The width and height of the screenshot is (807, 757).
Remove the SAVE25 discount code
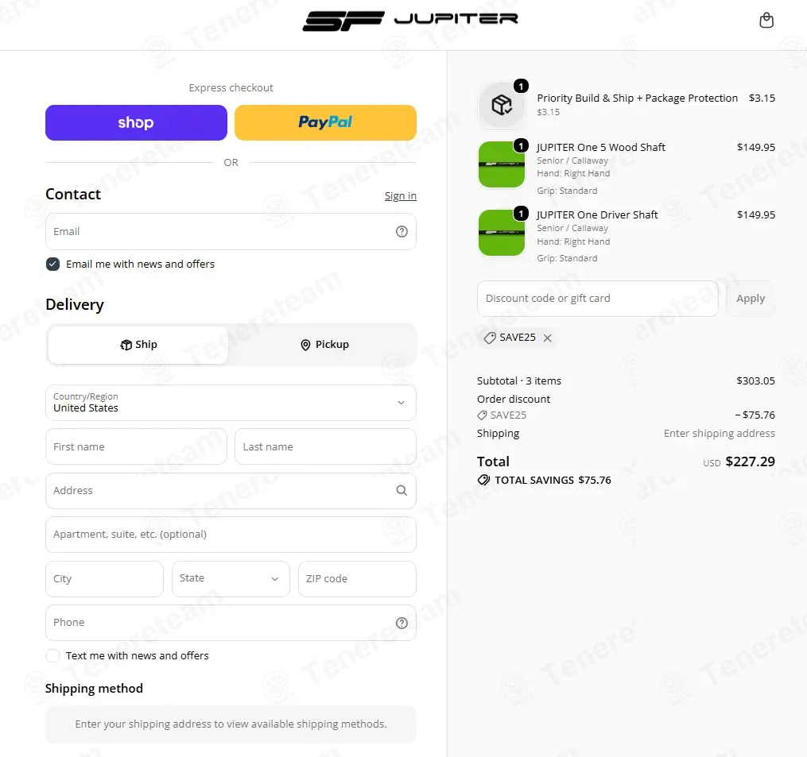[548, 338]
